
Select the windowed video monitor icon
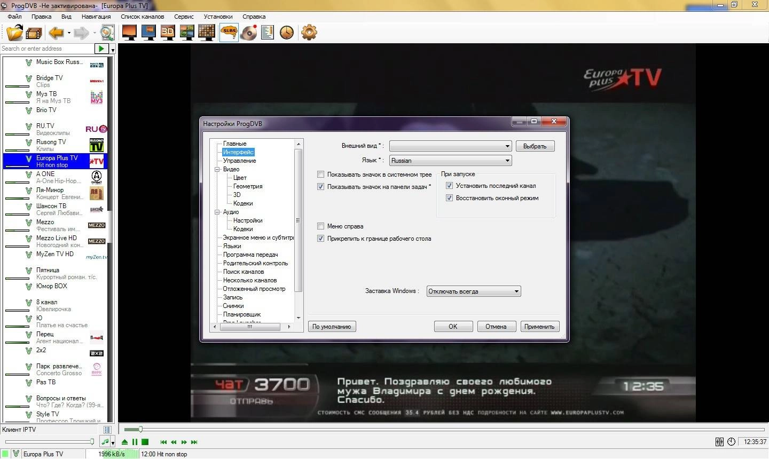(148, 33)
